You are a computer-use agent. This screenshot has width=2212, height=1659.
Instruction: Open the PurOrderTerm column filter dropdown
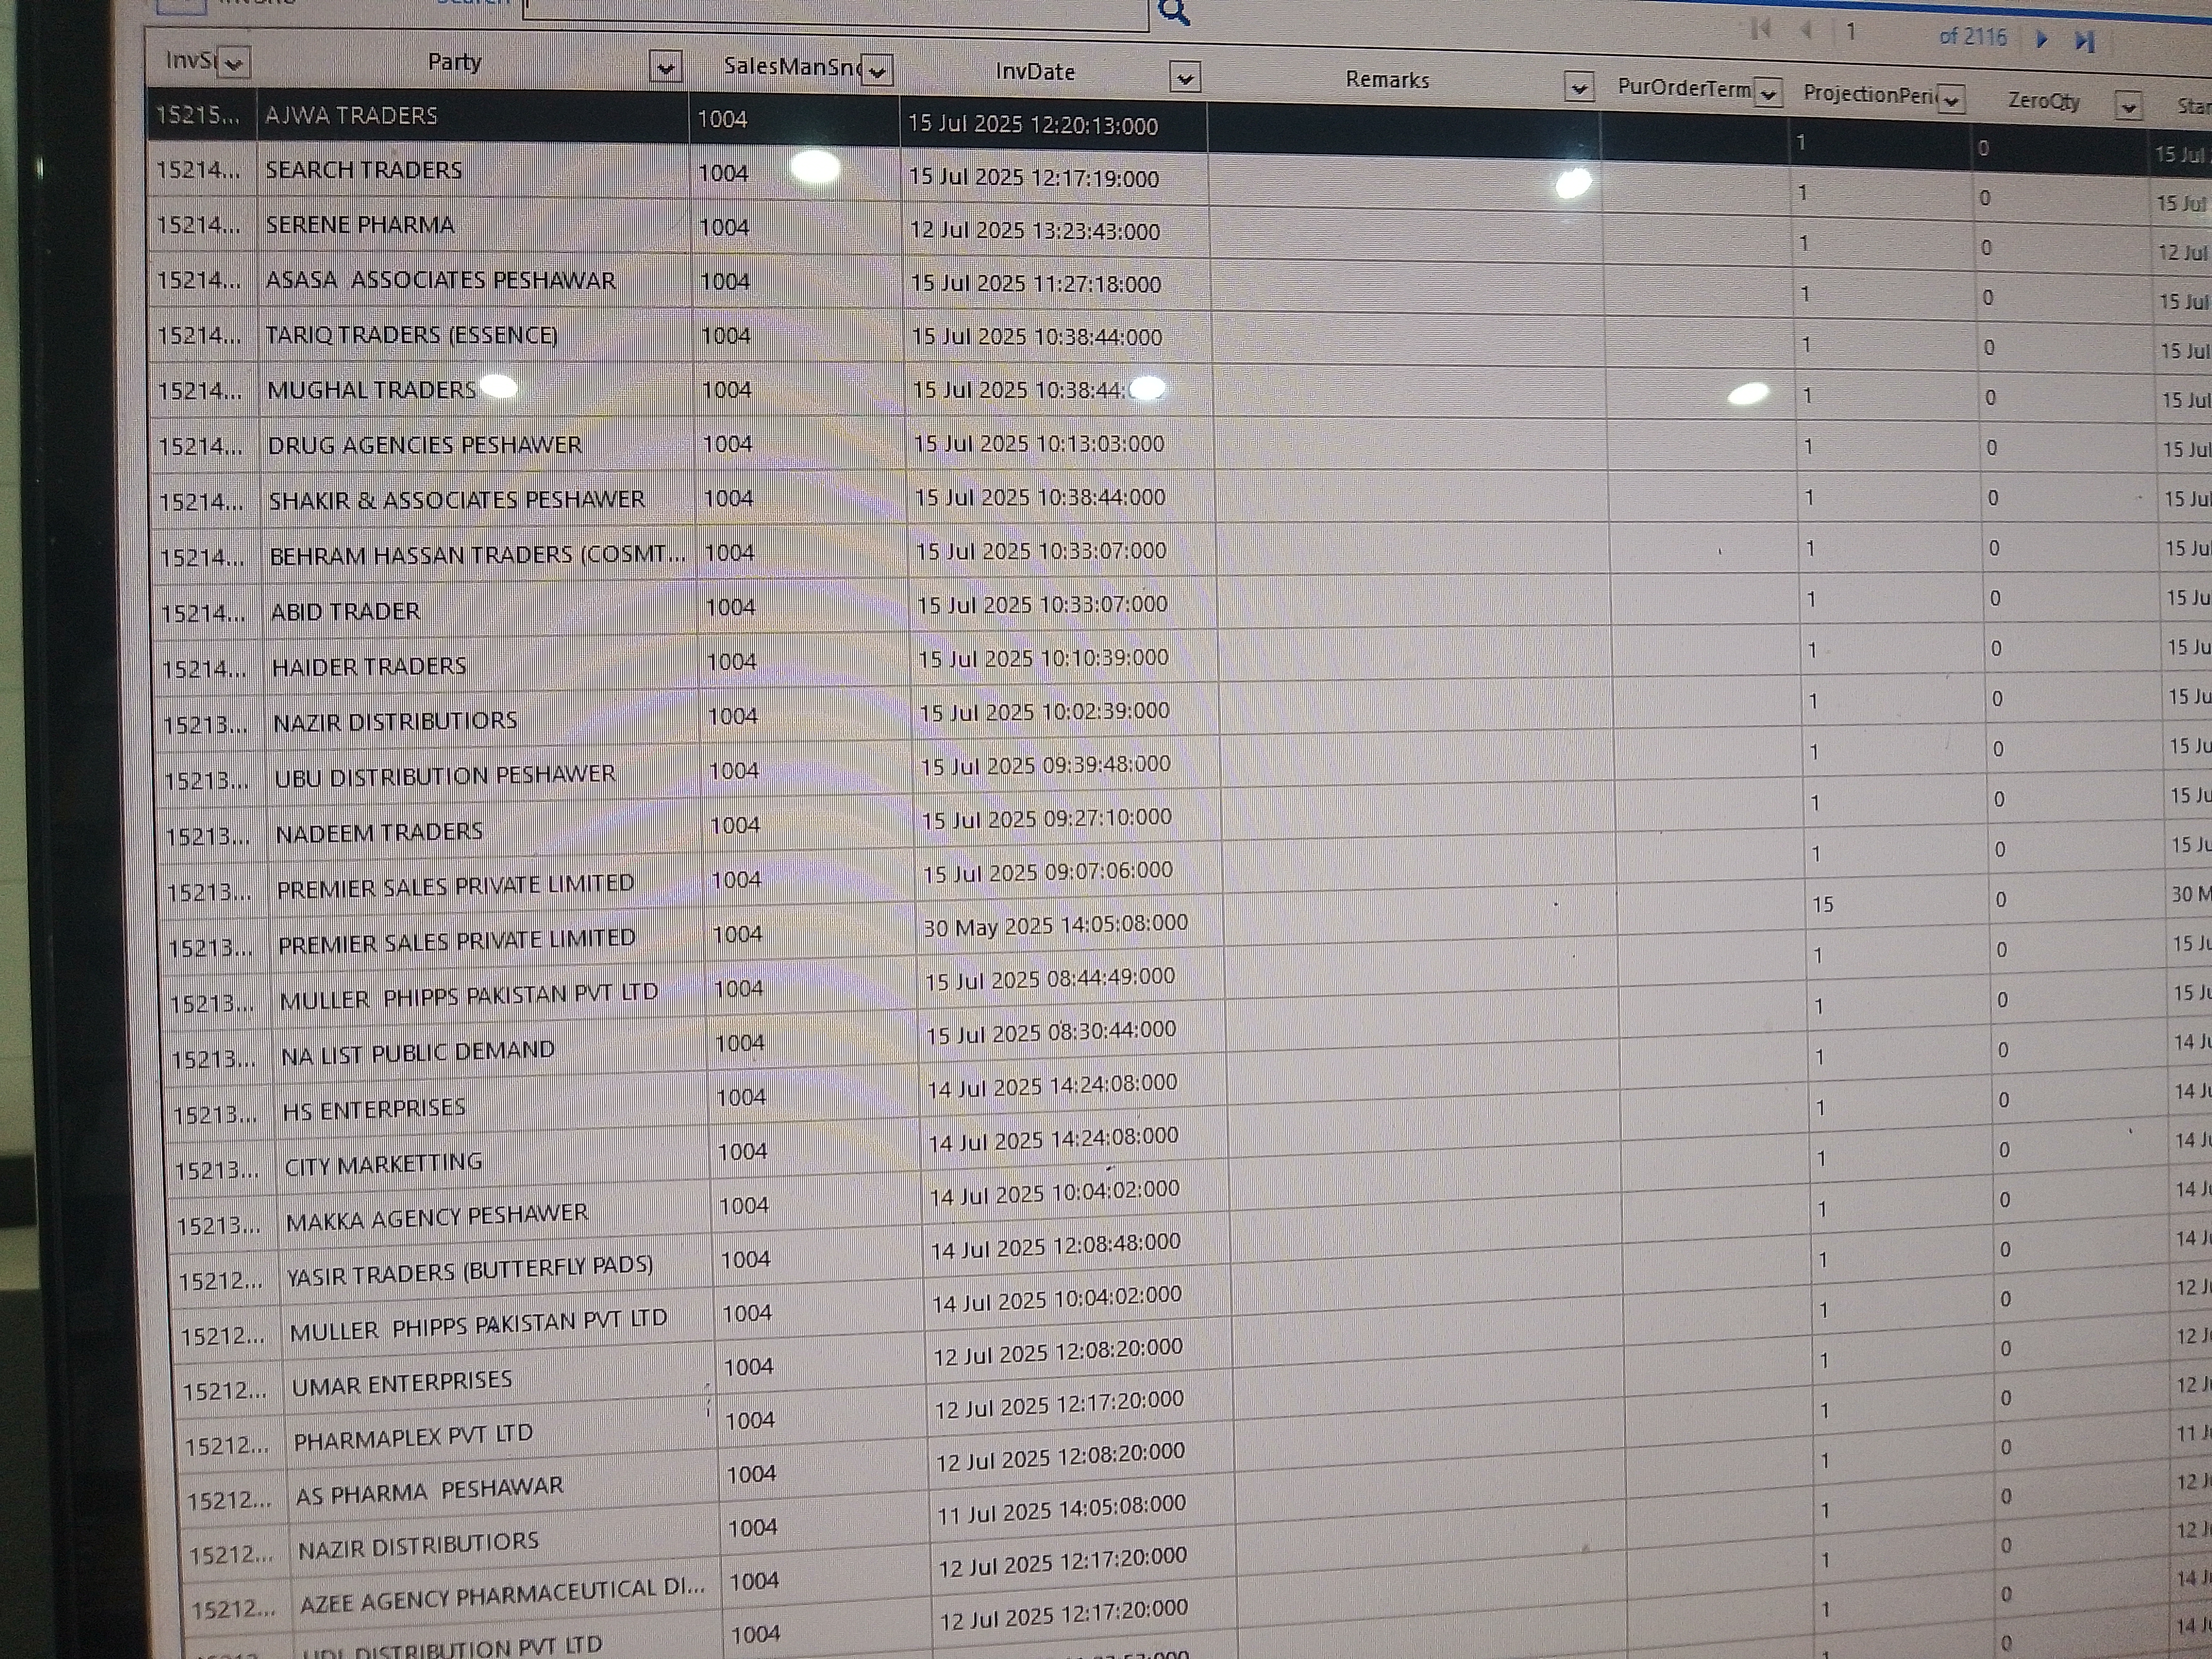pyautogui.click(x=1768, y=94)
